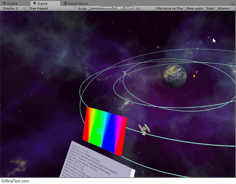Toggle the Stats overlay
The height and width of the screenshot is (184, 236).
[210, 8]
